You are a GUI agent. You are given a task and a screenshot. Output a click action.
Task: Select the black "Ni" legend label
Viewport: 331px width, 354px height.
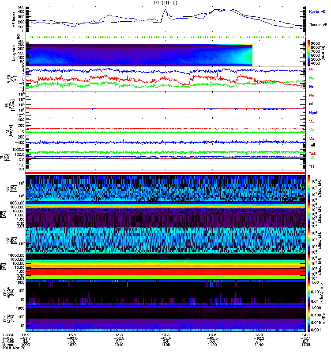[x=311, y=104]
